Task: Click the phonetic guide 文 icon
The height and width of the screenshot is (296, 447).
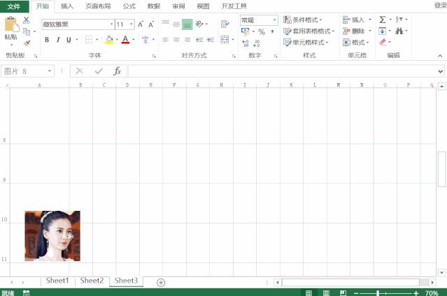Action: 145,40
